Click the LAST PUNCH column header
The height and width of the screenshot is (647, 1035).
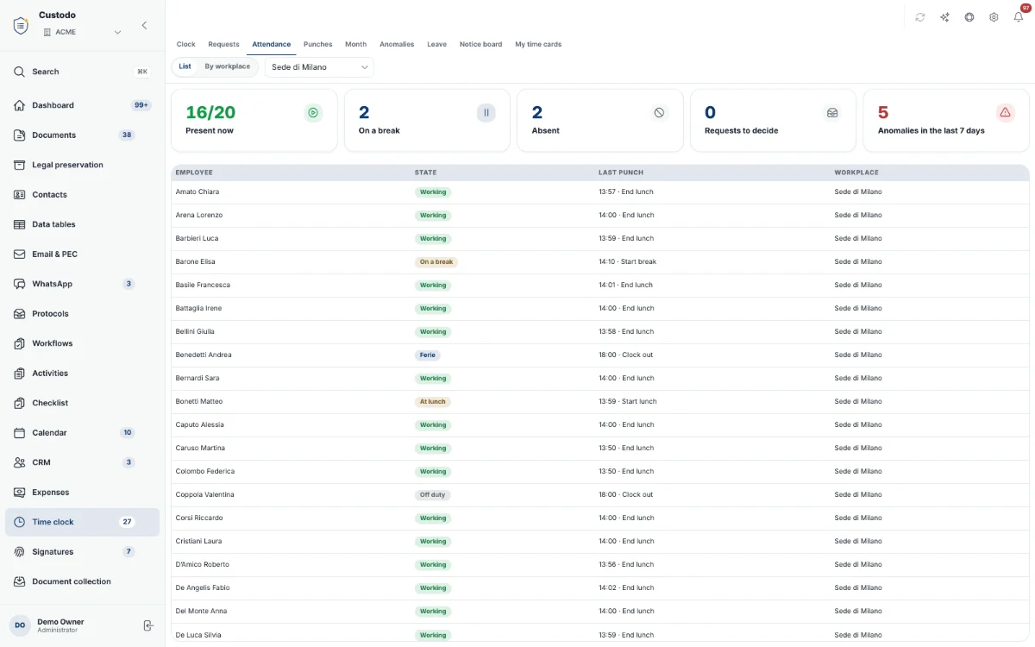coord(621,173)
